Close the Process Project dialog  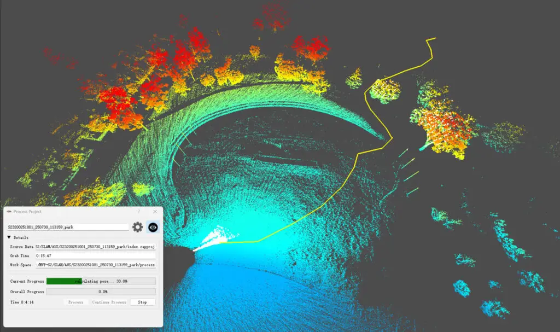[x=155, y=211]
